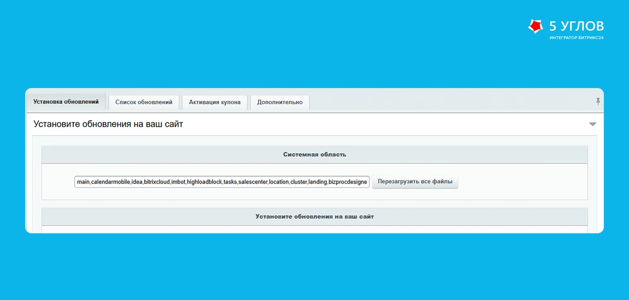Viewport: 629px width, 300px height.
Task: Place cursor on 'salescenter' in module field
Action: click(253, 182)
